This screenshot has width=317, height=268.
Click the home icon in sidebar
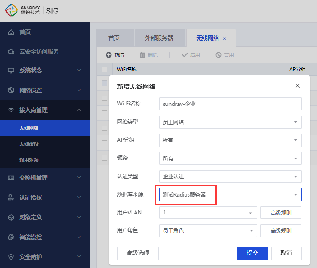[11, 32]
